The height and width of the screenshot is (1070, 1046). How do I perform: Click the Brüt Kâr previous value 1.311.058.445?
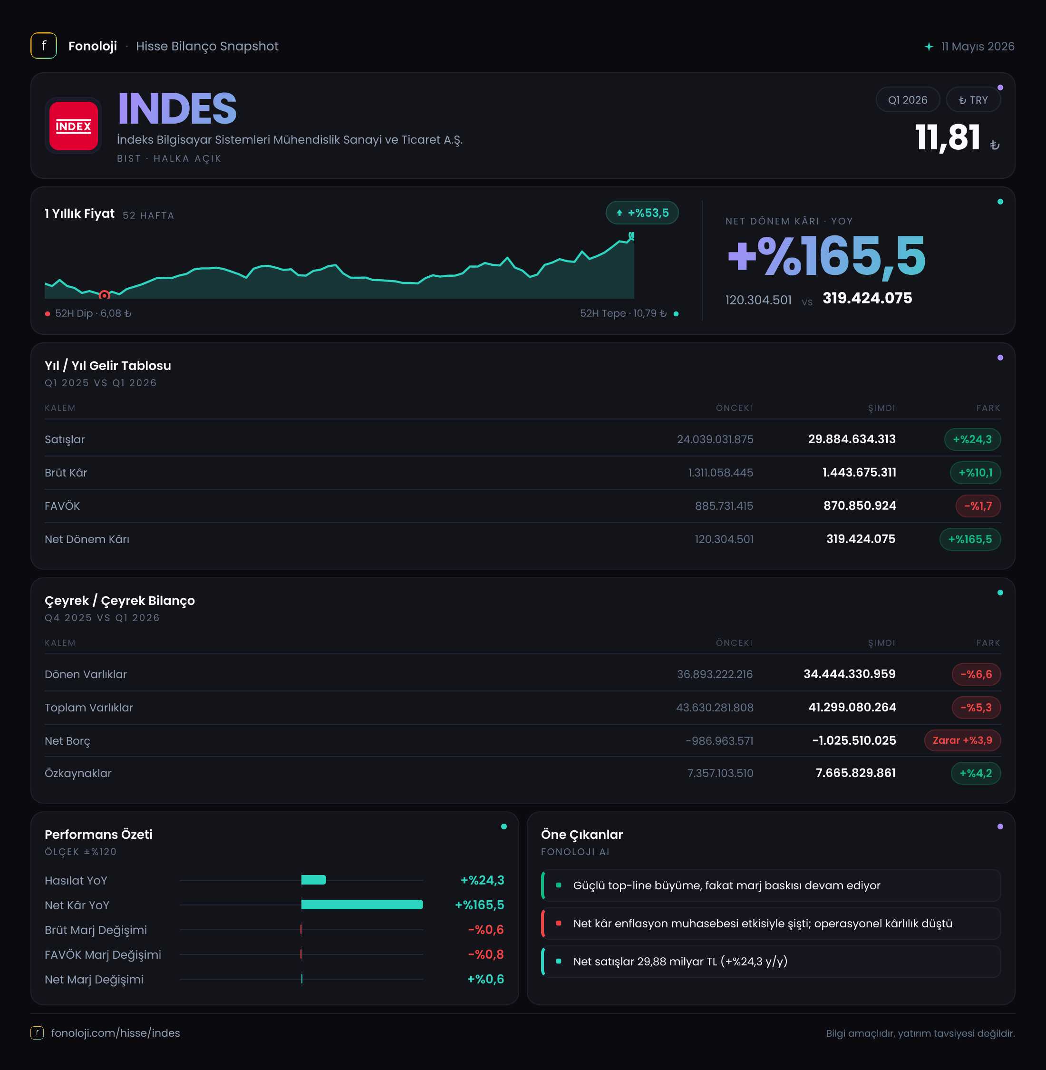(720, 473)
